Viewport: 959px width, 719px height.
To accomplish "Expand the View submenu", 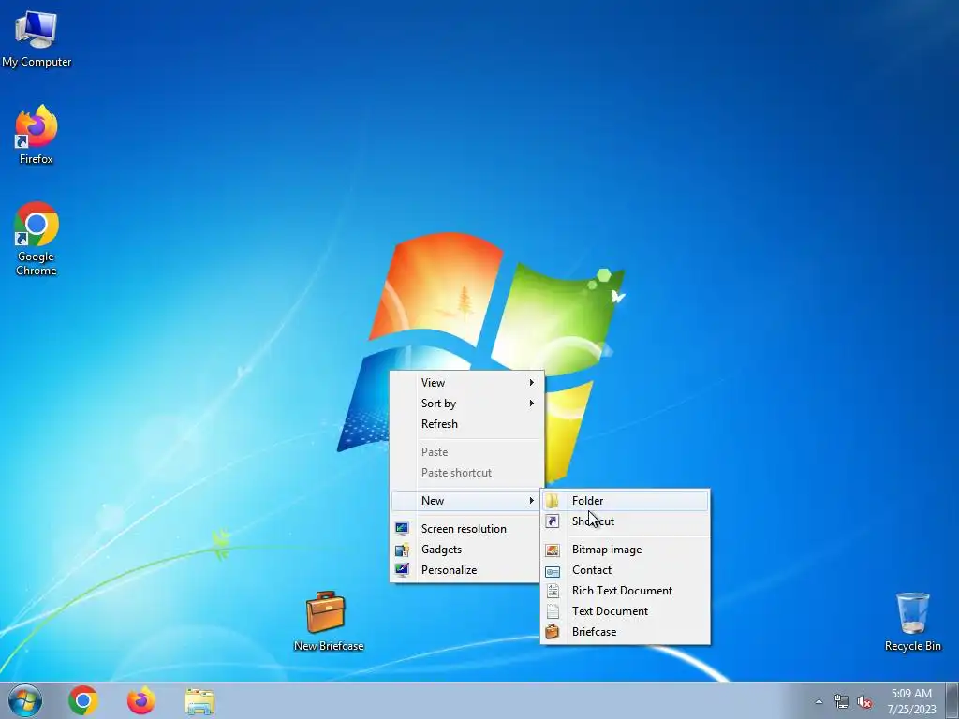I will tap(467, 383).
